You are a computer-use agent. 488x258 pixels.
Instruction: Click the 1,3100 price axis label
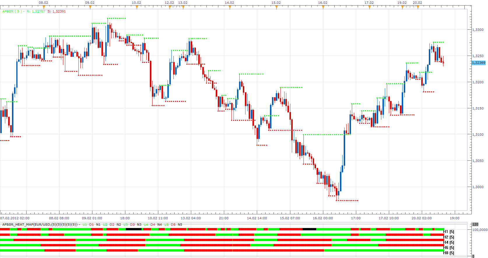478,135
